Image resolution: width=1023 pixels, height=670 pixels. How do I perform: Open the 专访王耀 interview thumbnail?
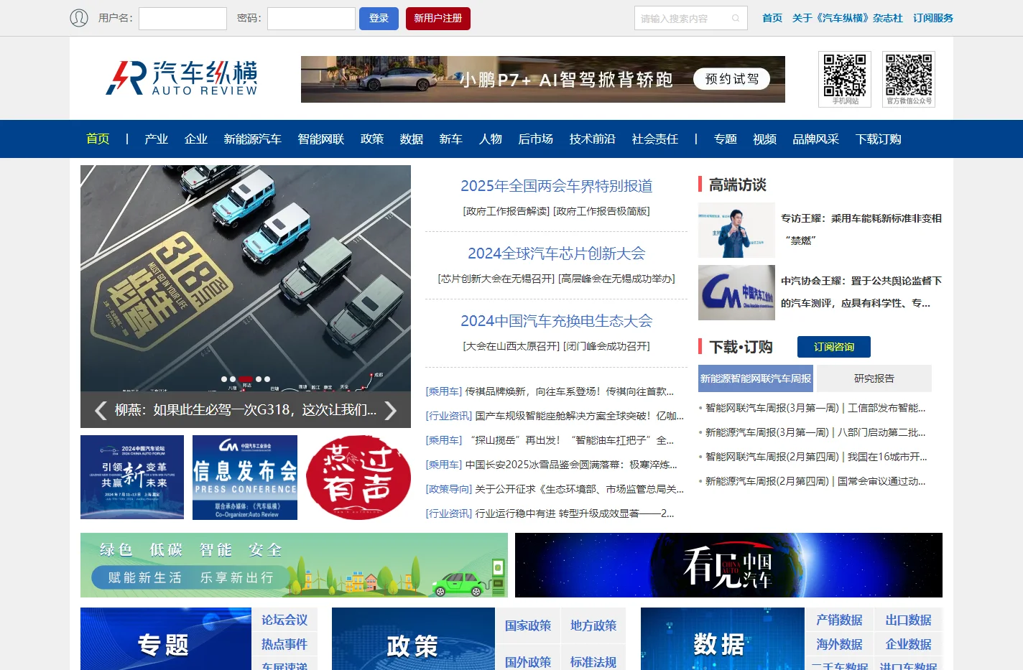click(x=736, y=231)
